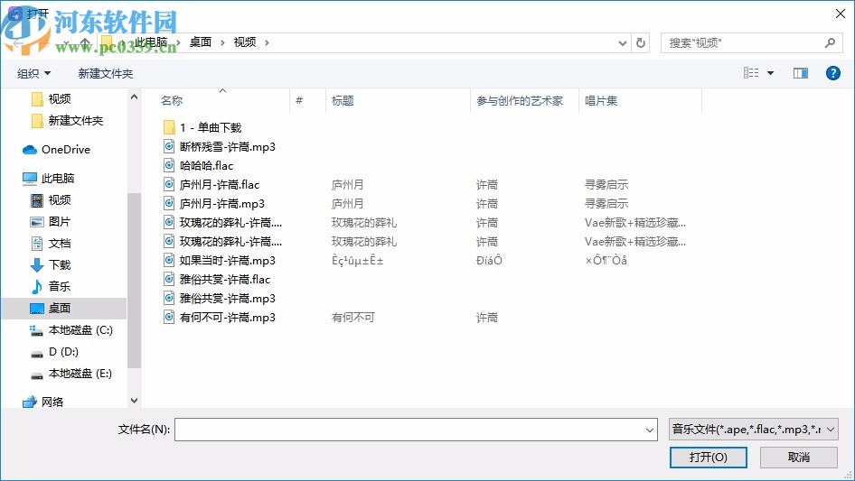
Task: Select file icon of 如果当时-许嵩.mp3
Action: point(169,260)
